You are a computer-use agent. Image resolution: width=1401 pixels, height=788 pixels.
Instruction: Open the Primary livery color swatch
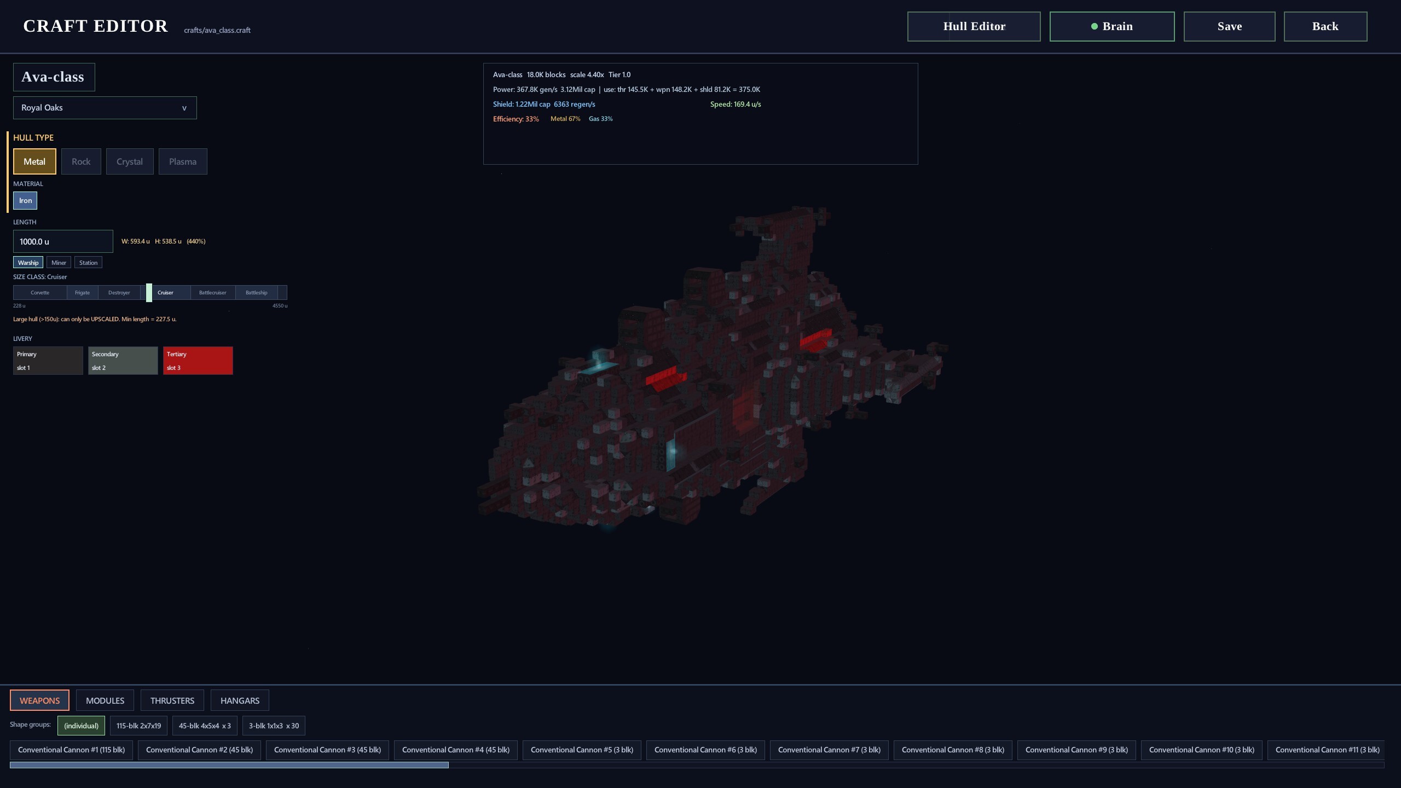48,361
